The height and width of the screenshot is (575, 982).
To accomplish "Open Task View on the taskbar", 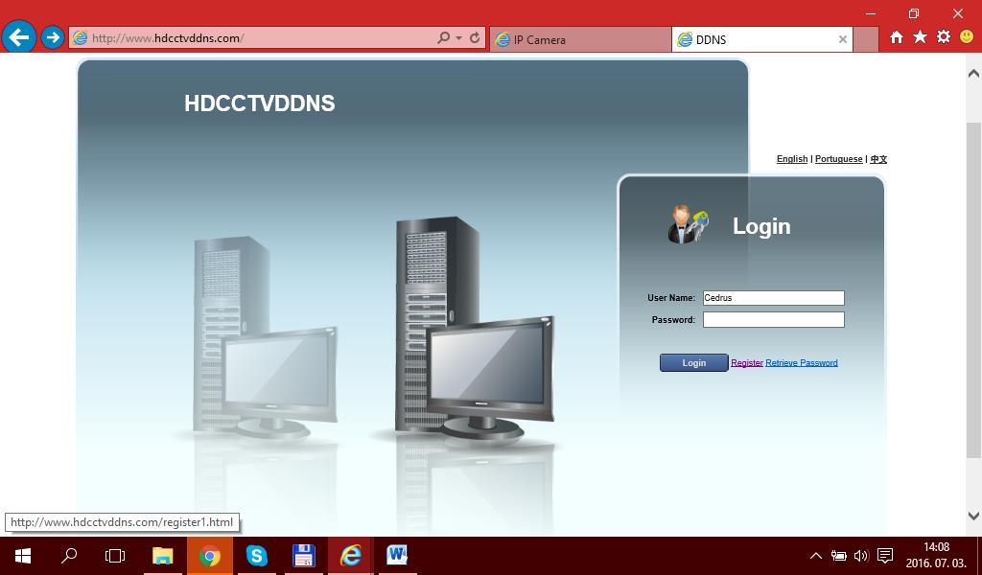I will tap(115, 556).
